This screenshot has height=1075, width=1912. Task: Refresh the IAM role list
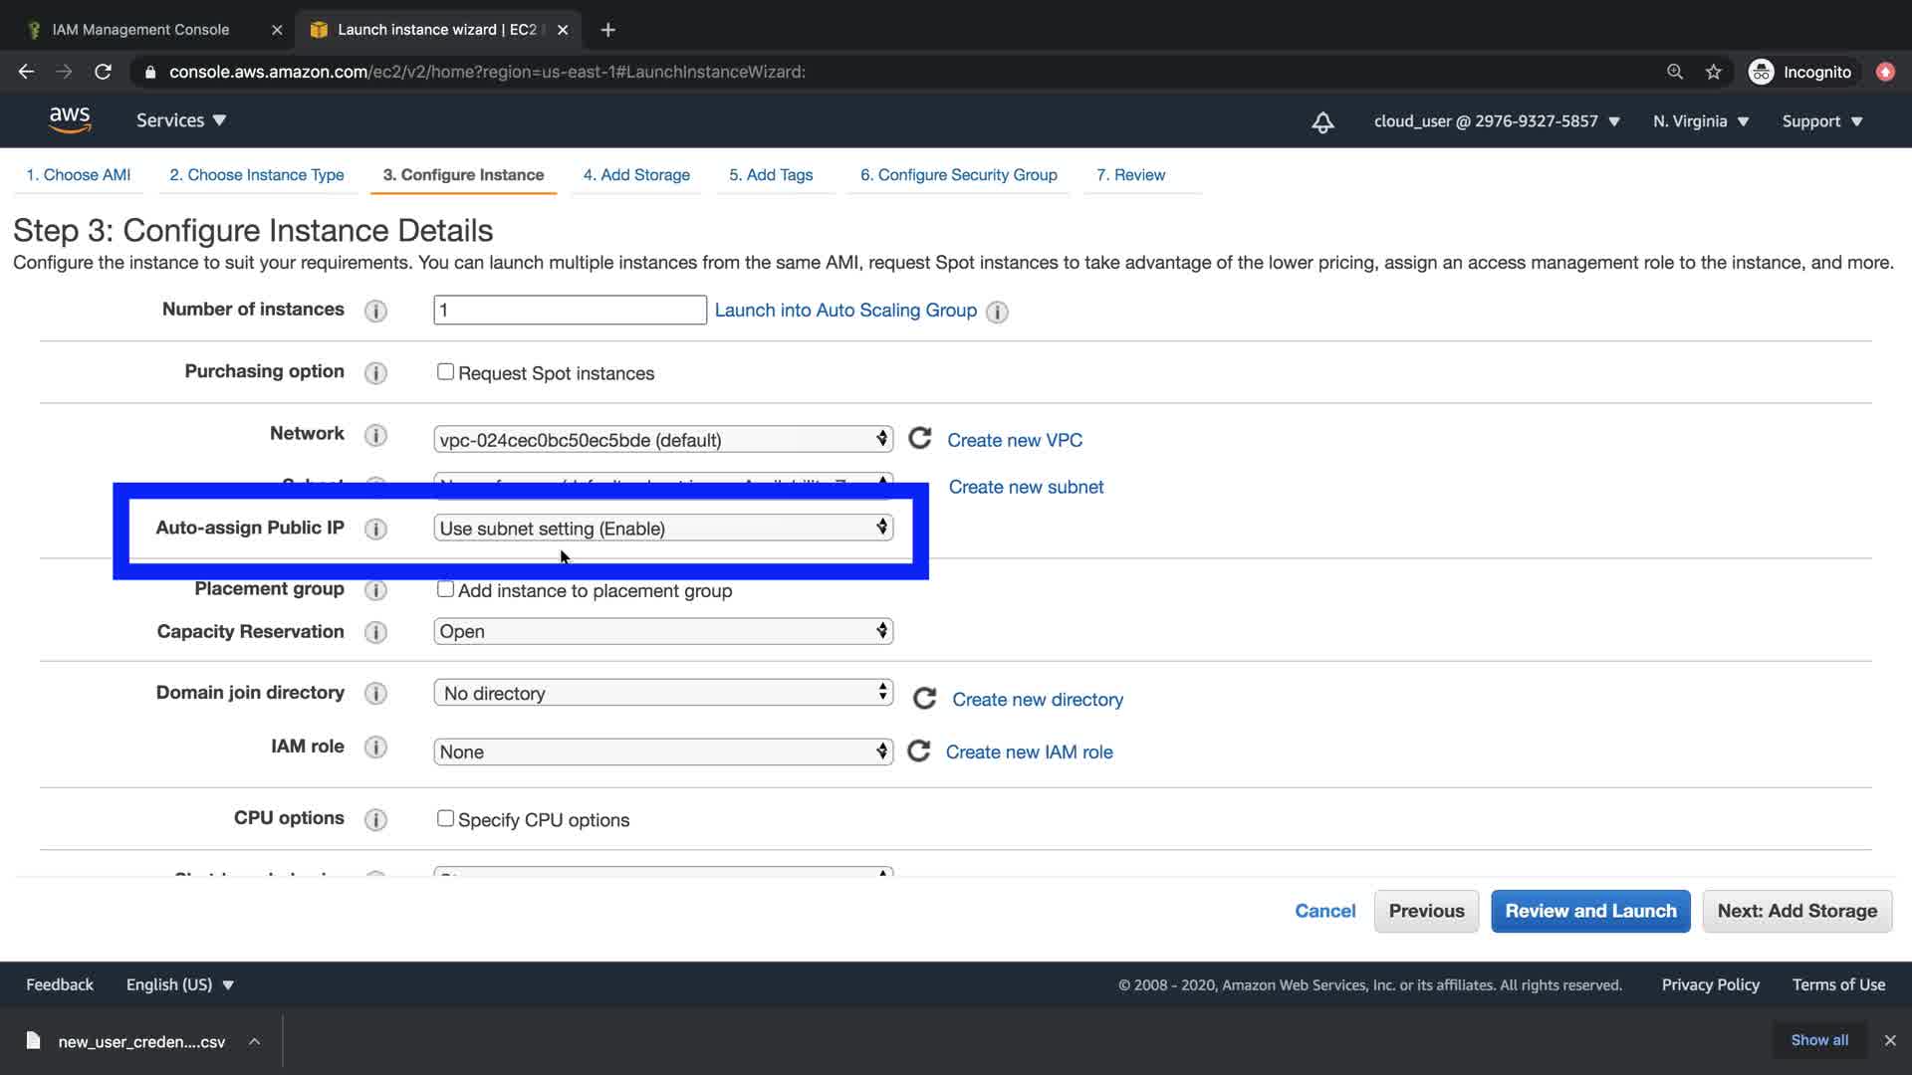918,752
